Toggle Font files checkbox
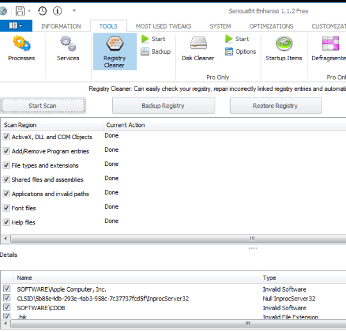The image size is (346, 332). click(6, 208)
